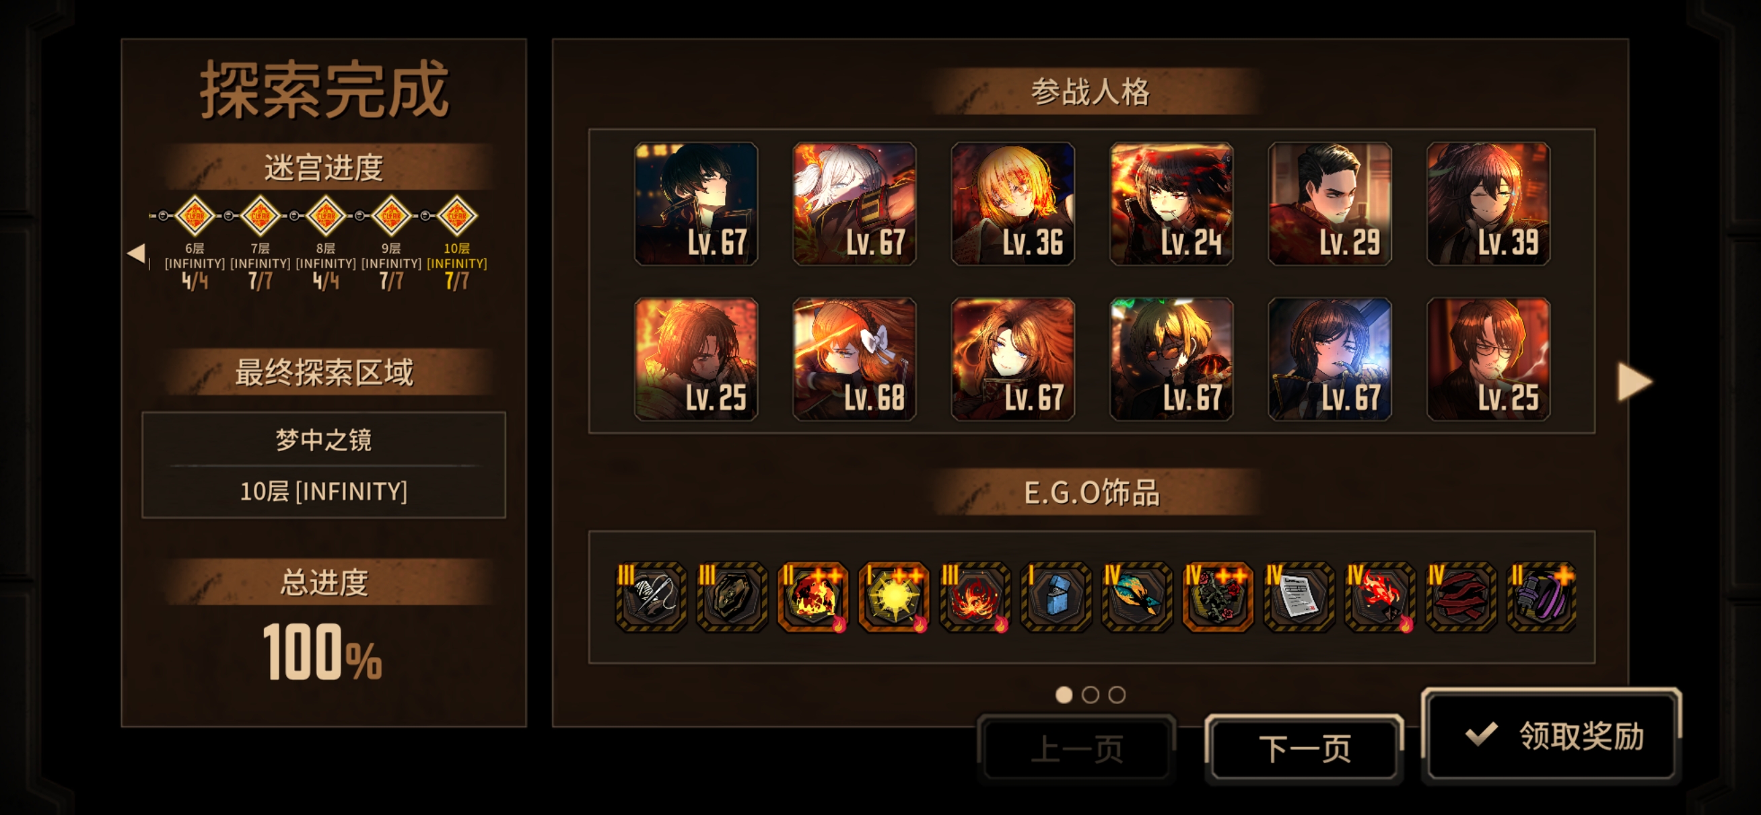Select the first page indicator dot
The width and height of the screenshot is (1761, 815).
click(x=1064, y=695)
